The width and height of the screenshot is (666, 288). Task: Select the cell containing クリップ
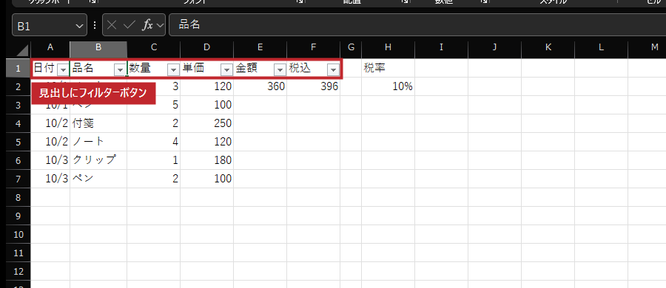(x=98, y=160)
